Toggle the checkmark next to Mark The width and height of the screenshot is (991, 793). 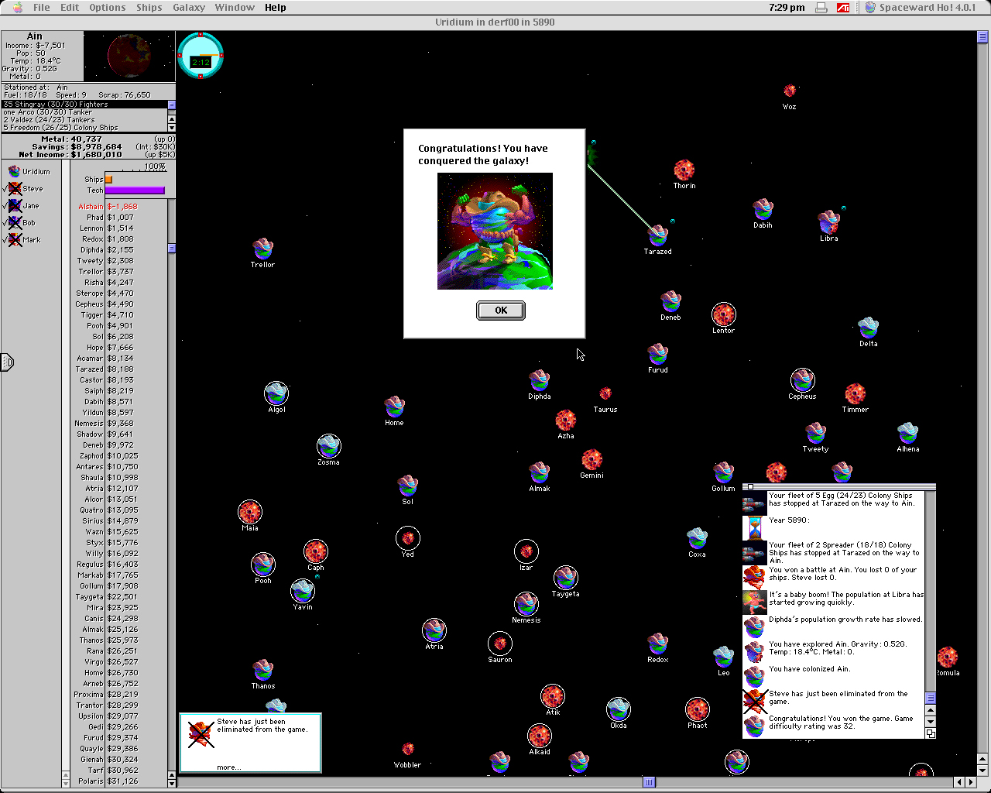coord(5,239)
